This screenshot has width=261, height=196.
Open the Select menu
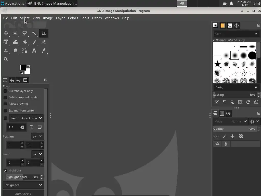tap(25, 18)
